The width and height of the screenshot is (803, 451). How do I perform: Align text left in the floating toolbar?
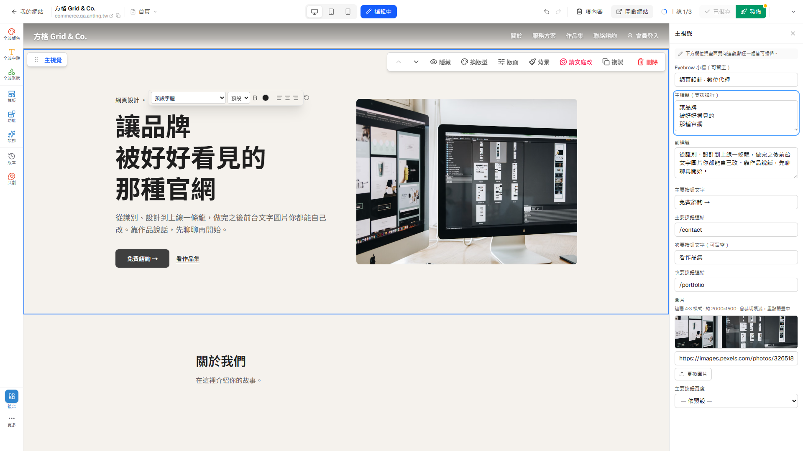[x=279, y=98]
